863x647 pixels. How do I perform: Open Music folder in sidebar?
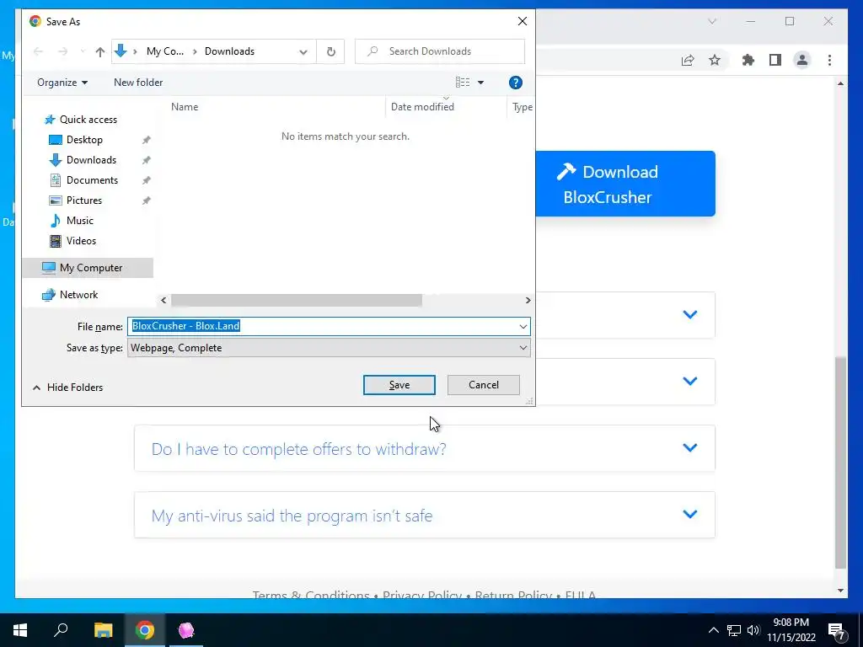(x=79, y=221)
